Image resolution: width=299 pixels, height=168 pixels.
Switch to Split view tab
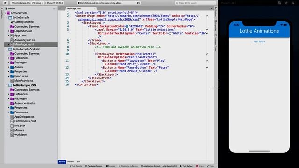point(78,162)
